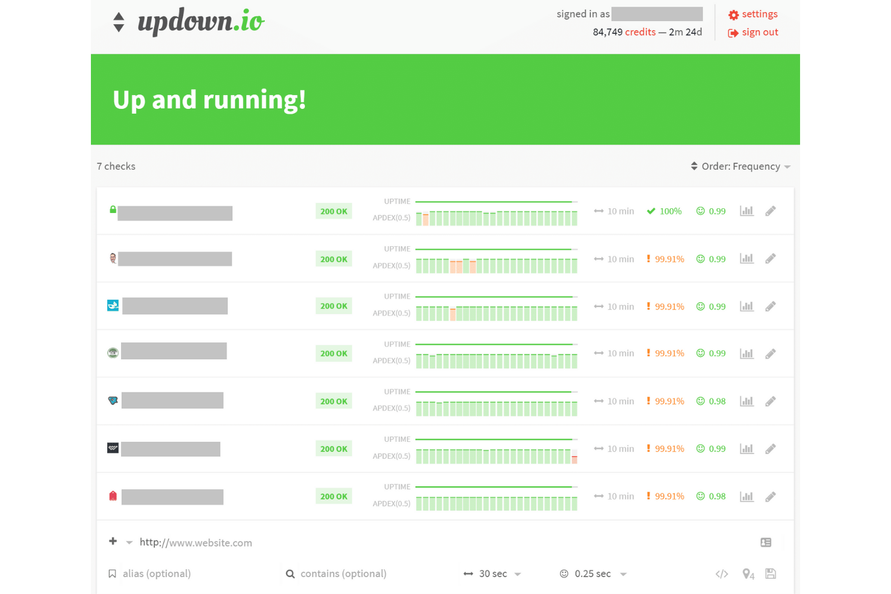Open the monitoring locations pin icon
891x594 pixels.
tap(747, 574)
